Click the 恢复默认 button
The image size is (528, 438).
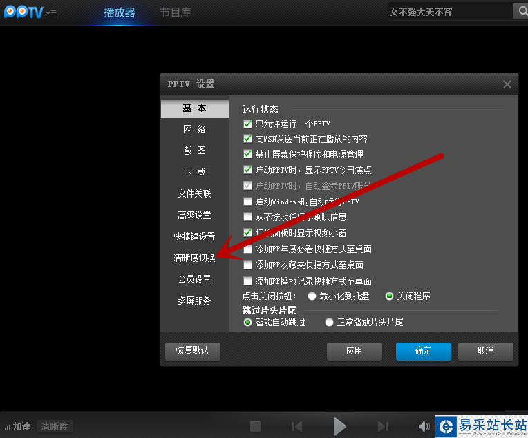coord(193,351)
